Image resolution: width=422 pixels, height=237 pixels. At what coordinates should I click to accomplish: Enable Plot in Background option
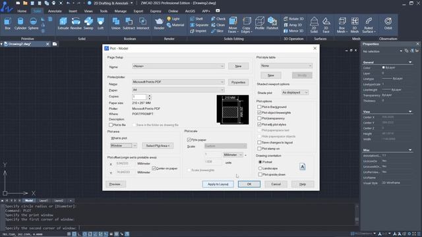(259, 107)
